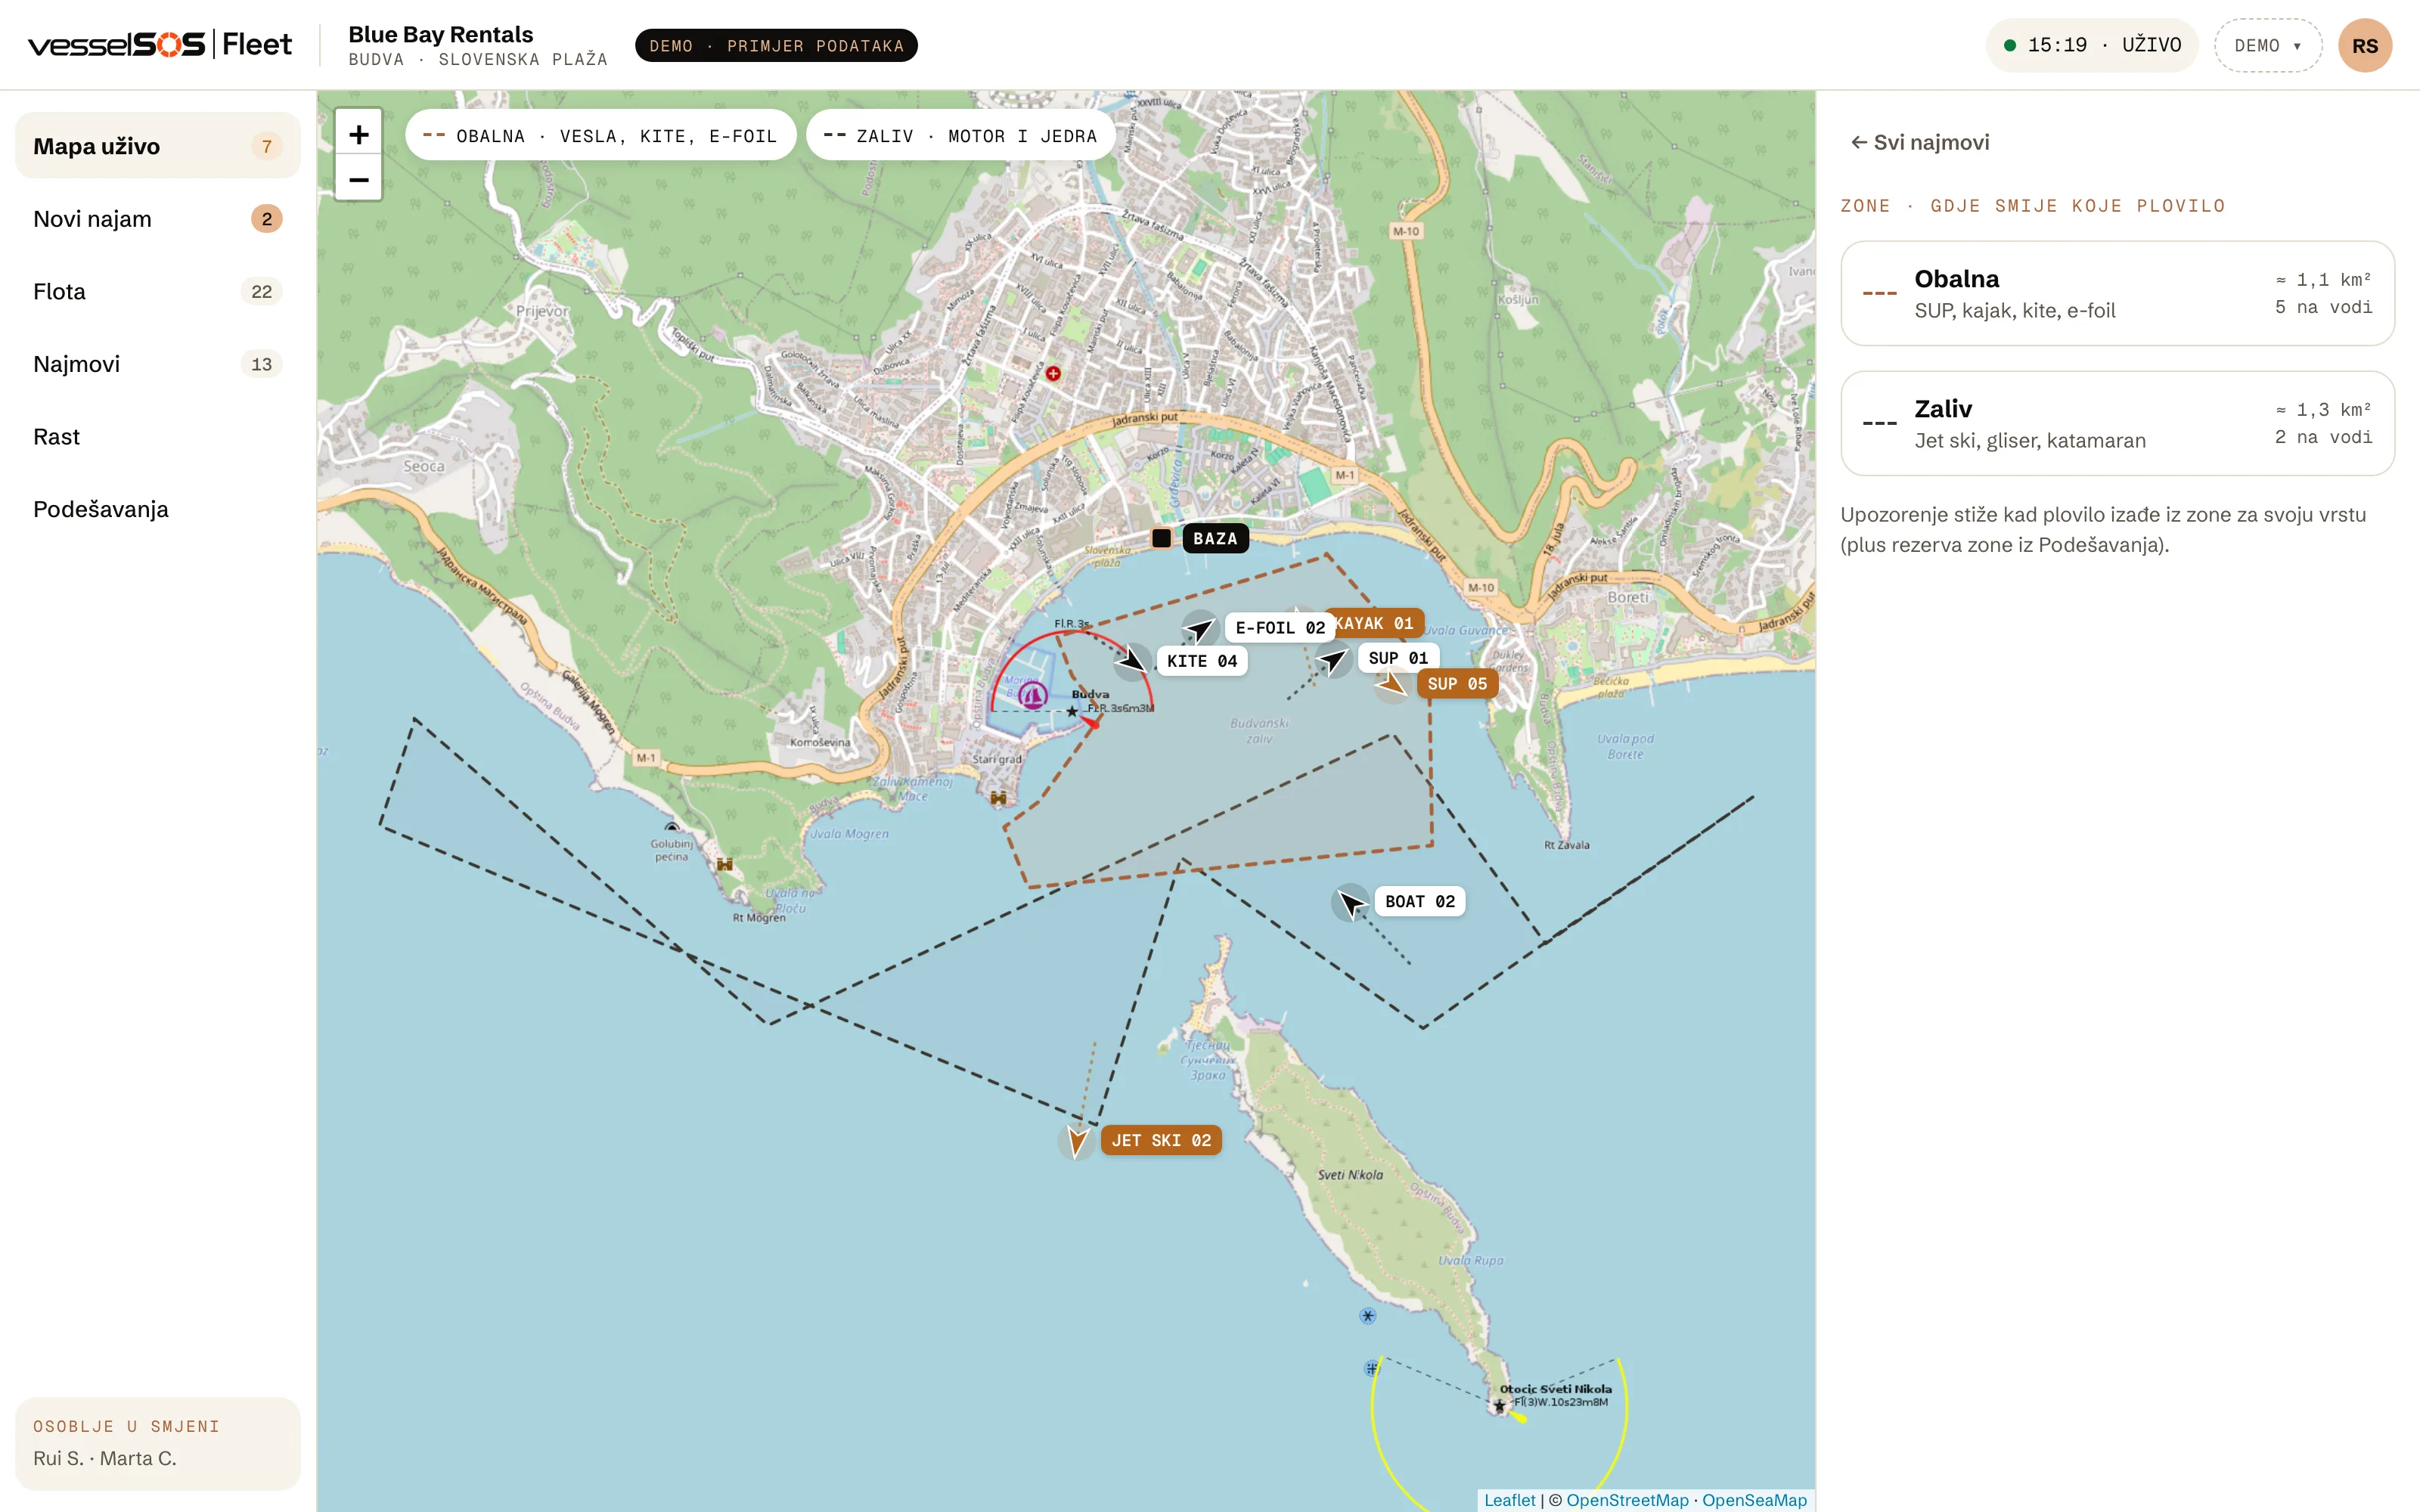The image size is (2420, 1512).
Task: Select the SUP 01 arrow marker
Action: (1333, 658)
